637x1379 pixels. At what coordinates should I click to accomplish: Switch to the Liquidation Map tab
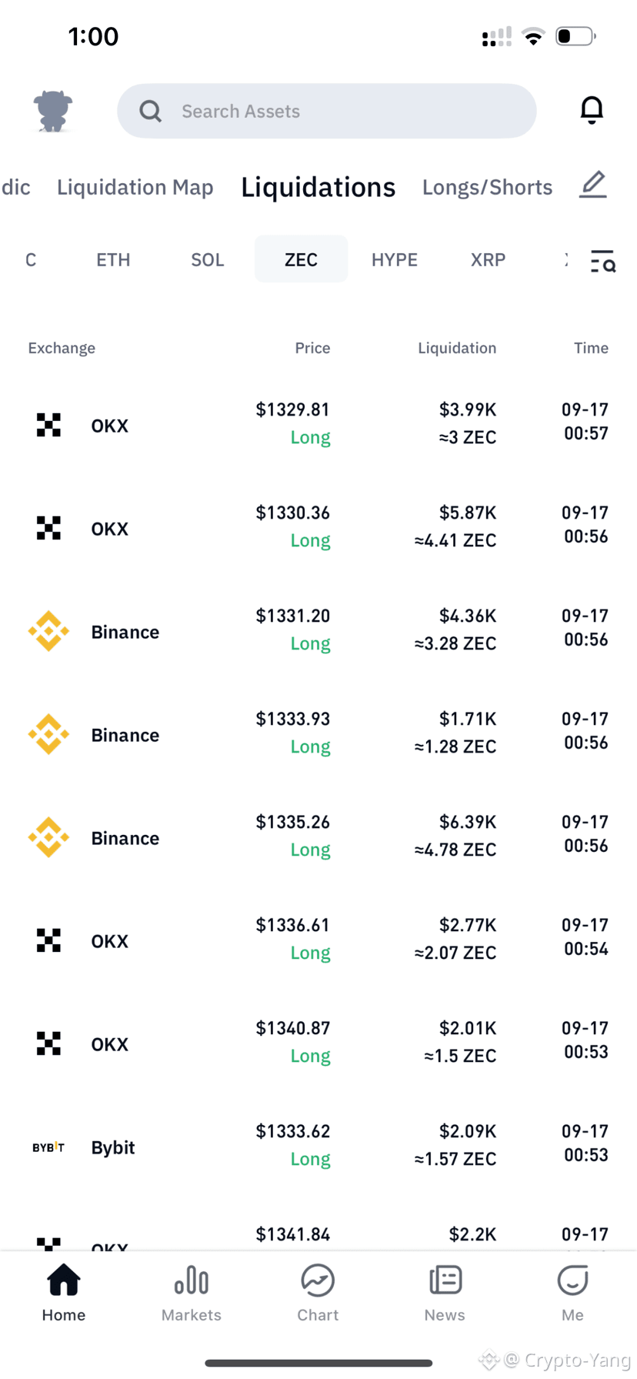[x=135, y=187]
